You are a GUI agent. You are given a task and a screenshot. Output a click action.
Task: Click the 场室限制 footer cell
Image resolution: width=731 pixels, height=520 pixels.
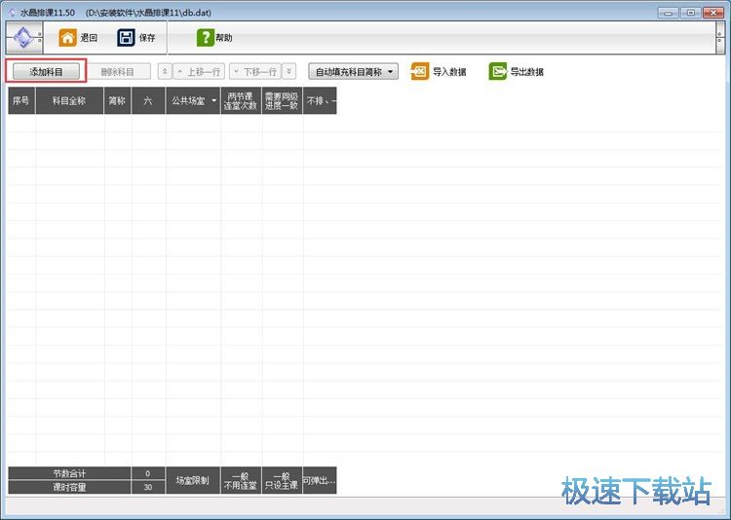click(x=193, y=480)
